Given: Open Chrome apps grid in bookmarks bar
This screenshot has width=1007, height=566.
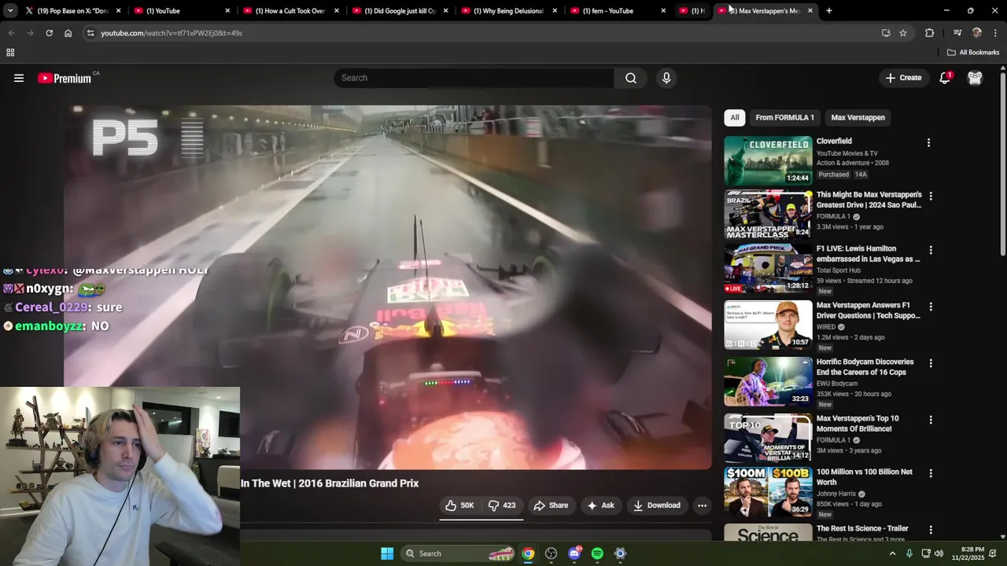Looking at the screenshot, I should (10, 53).
